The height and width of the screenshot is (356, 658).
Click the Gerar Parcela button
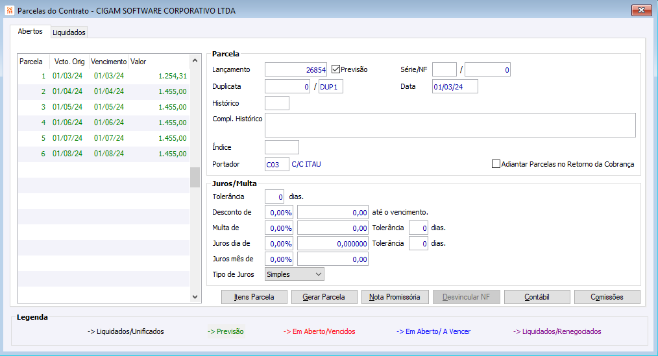tap(324, 297)
